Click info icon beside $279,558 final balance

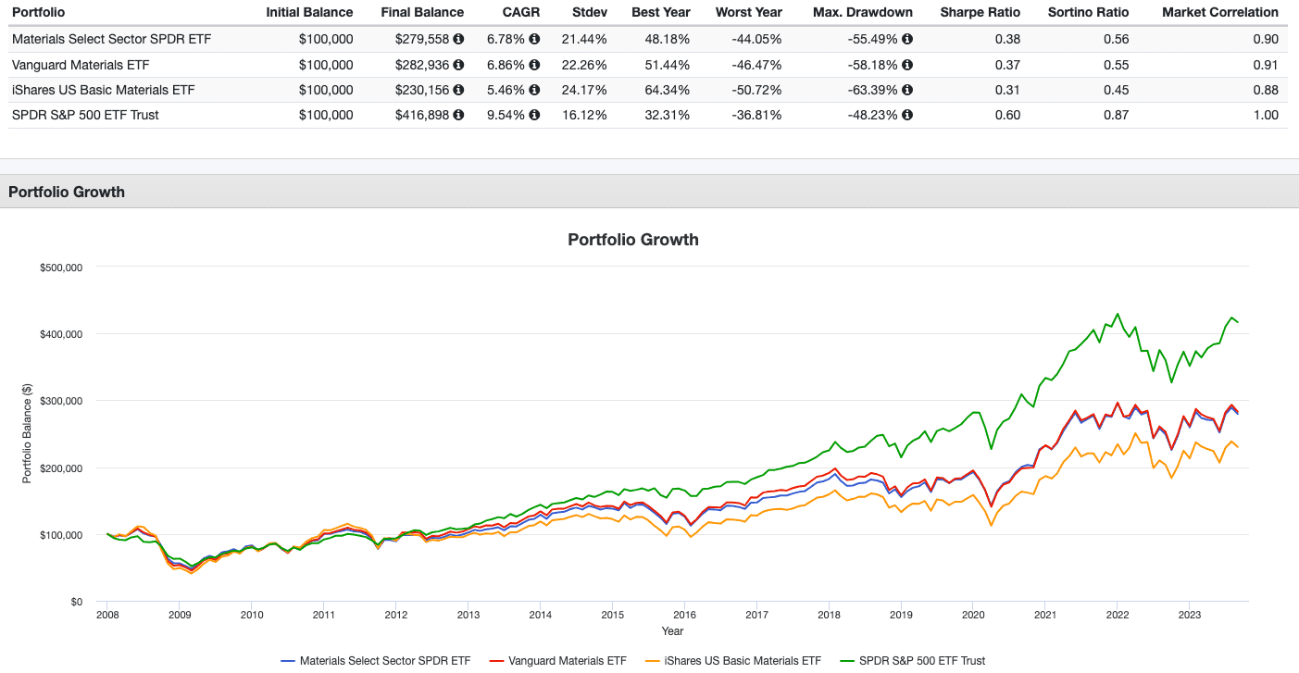click(x=458, y=40)
